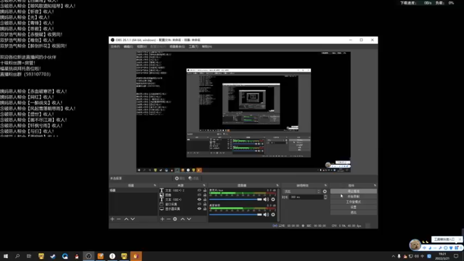Open Windows Start menu
Screen dimensions: 464x261
[x=6, y=256]
